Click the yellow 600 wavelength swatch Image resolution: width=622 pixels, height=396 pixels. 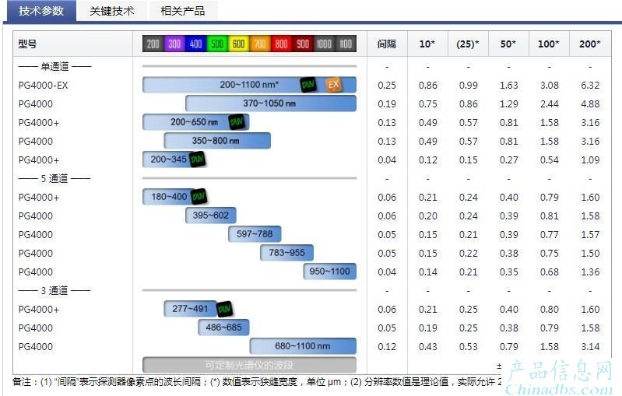(239, 44)
